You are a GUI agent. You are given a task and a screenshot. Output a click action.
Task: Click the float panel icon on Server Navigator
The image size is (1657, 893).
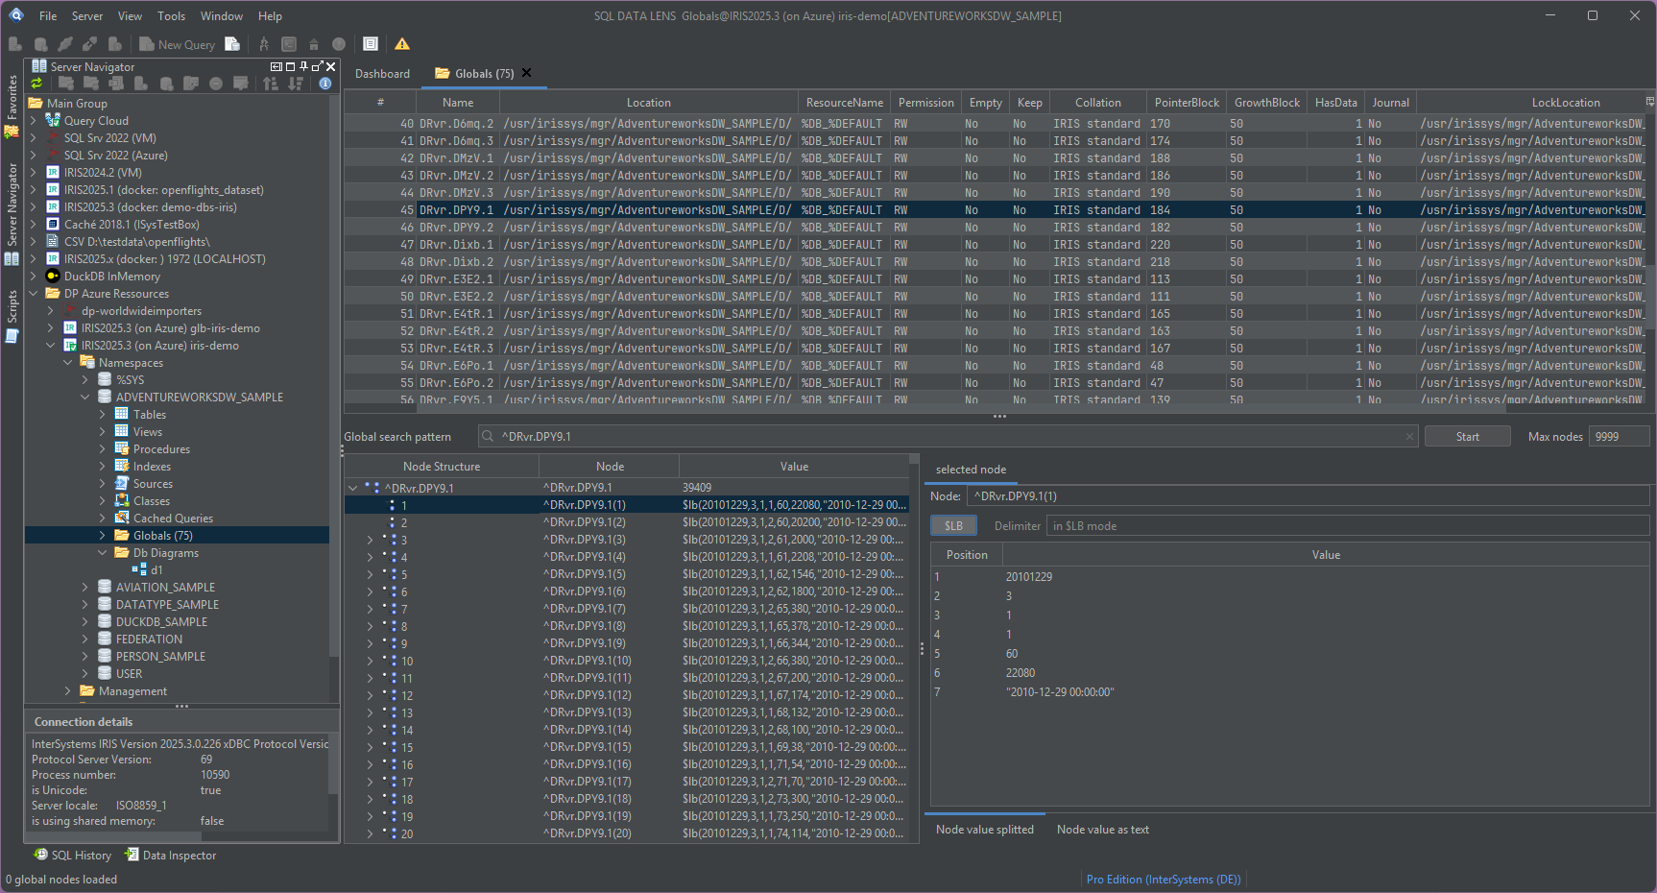317,66
